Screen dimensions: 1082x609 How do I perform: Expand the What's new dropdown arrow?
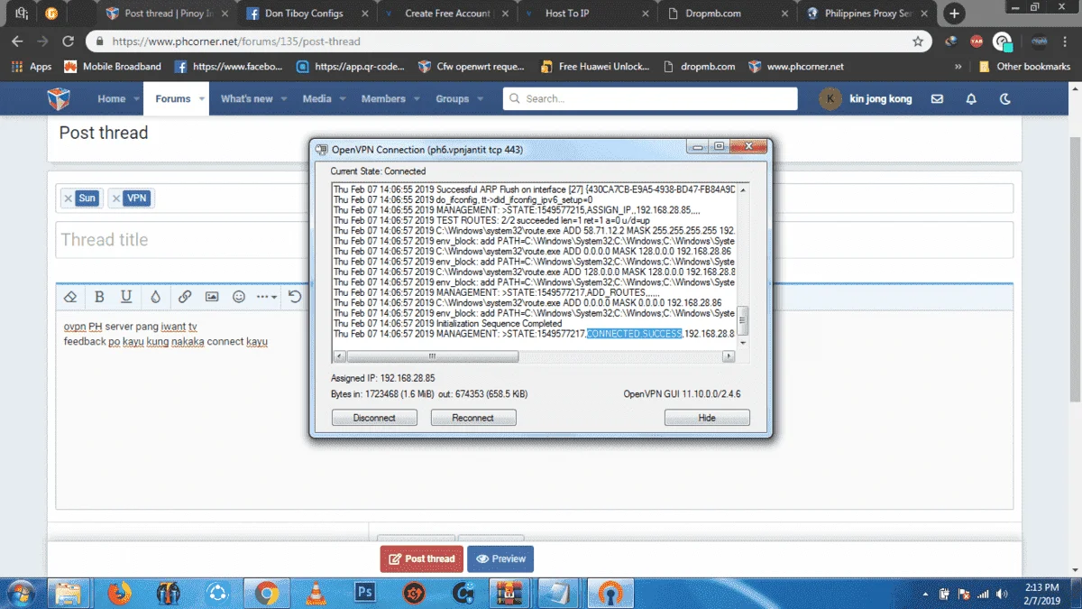click(284, 99)
